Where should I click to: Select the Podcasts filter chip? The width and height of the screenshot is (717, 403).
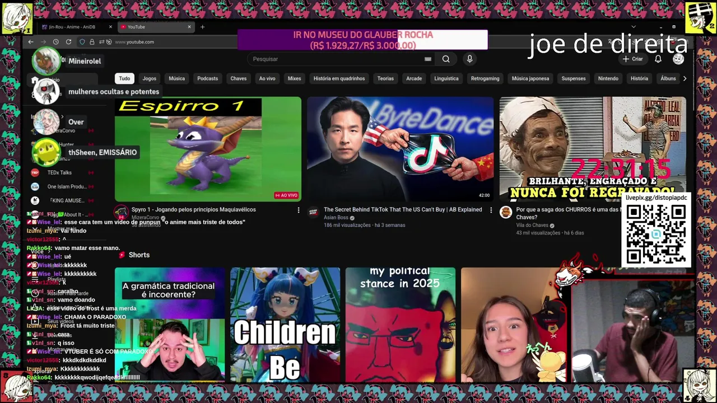tap(207, 78)
